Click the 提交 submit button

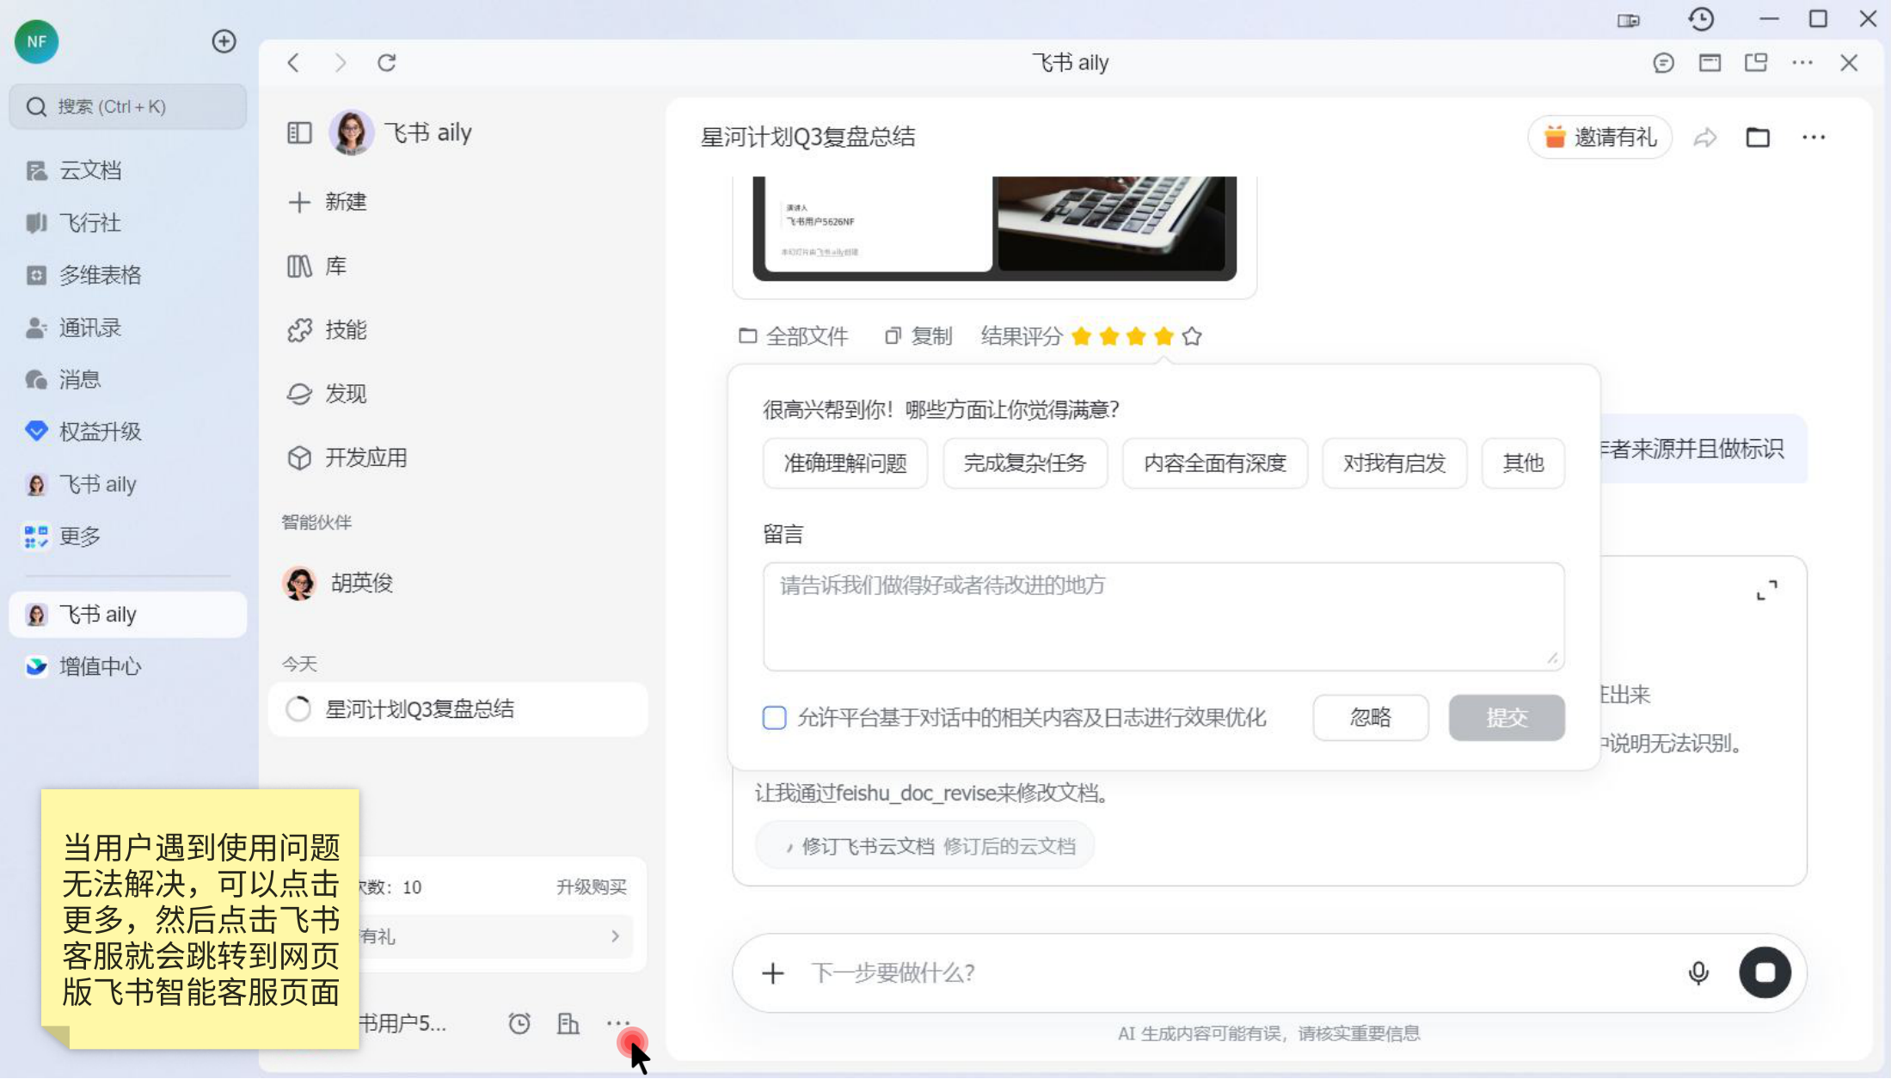coord(1507,718)
